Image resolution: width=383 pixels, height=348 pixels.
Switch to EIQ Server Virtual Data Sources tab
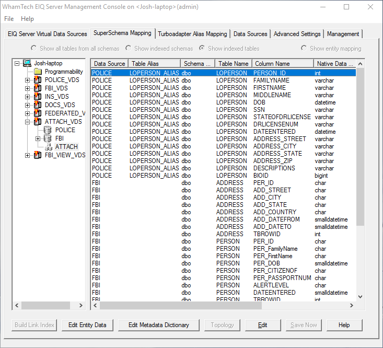[x=48, y=34]
